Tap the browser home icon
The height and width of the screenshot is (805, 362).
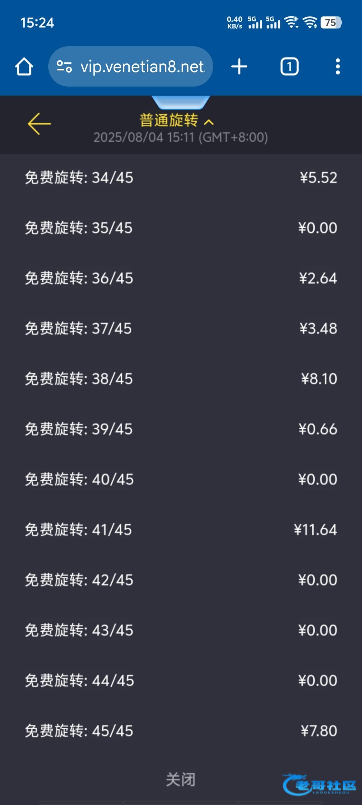coord(24,66)
